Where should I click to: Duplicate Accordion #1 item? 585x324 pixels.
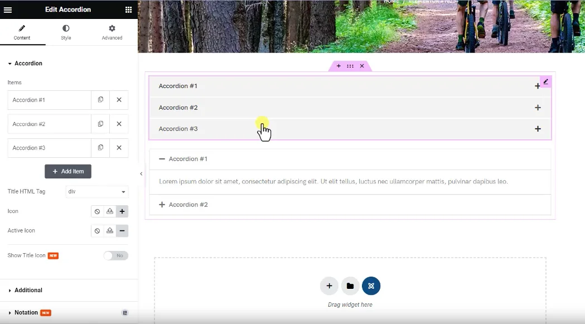tap(100, 100)
